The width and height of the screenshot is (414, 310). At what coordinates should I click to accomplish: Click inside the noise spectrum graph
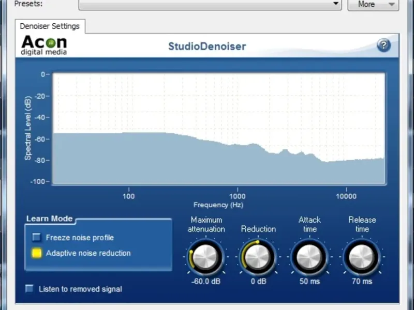coord(218,129)
